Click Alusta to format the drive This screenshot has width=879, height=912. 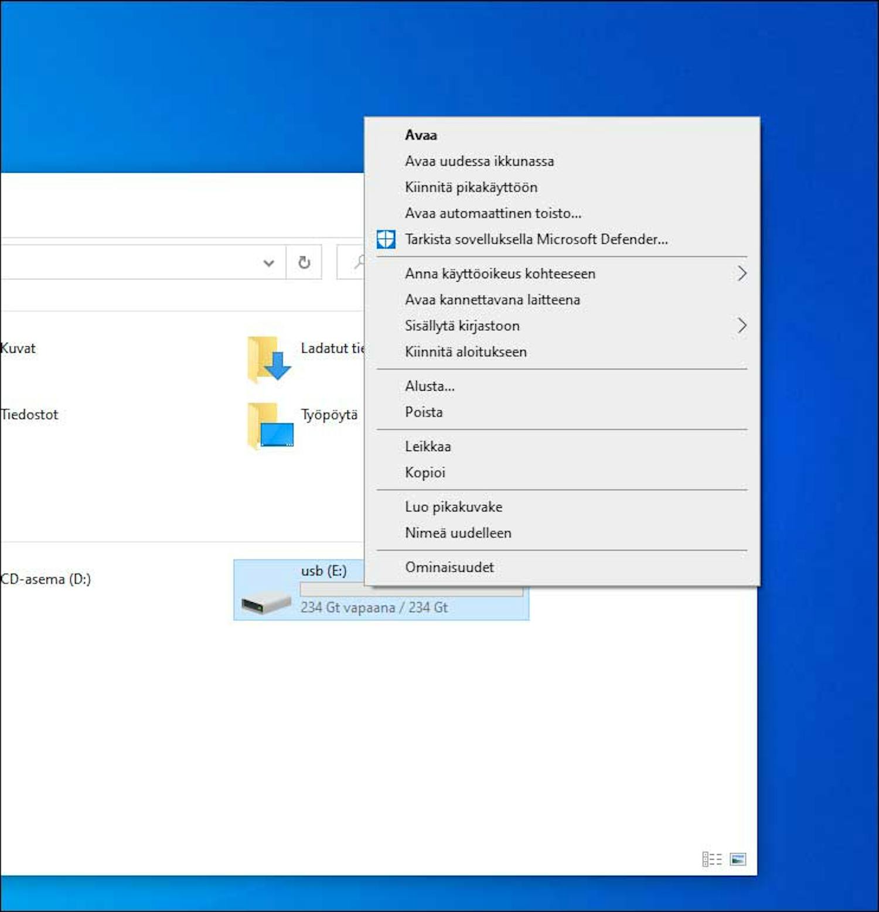(x=428, y=386)
